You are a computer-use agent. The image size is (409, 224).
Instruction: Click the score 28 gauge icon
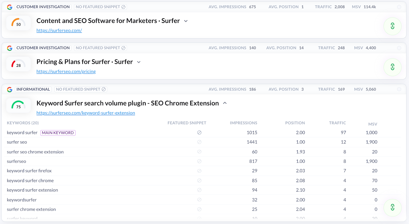(x=18, y=64)
